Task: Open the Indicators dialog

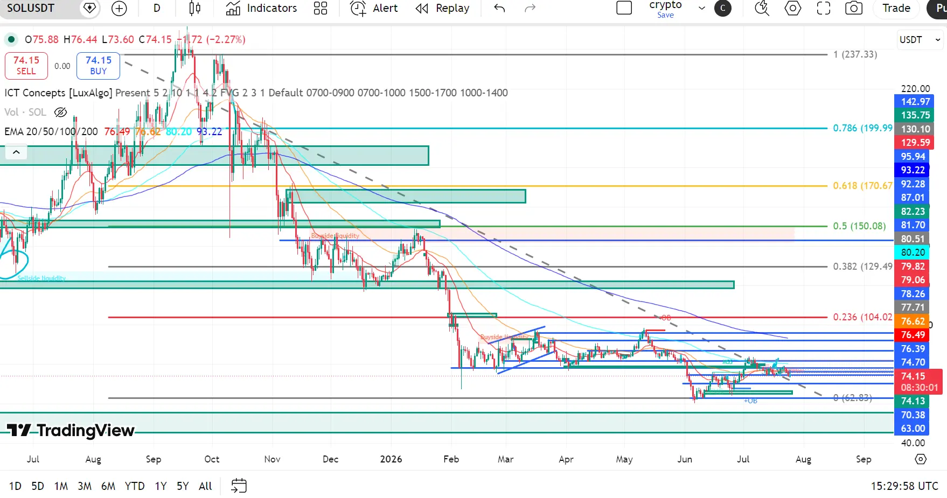Action: (261, 8)
